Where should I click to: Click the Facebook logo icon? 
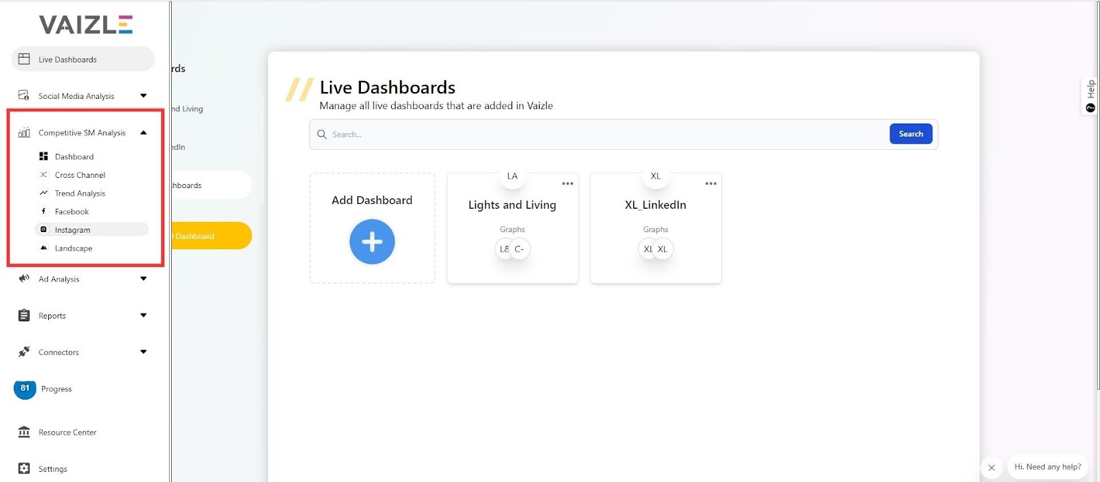pyautogui.click(x=43, y=211)
